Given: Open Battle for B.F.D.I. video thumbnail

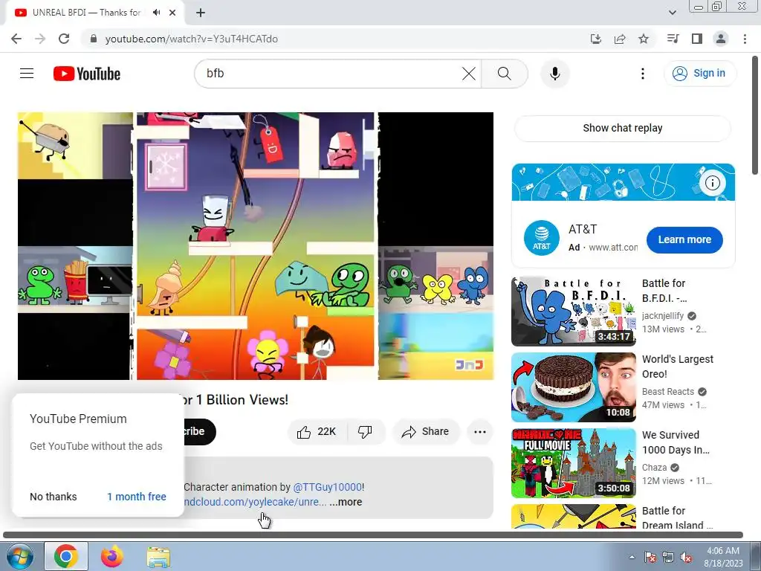Looking at the screenshot, I should tap(574, 312).
